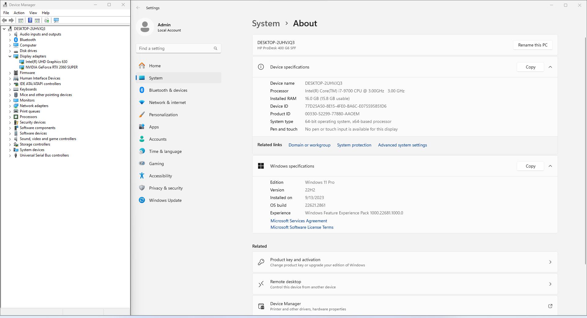The width and height of the screenshot is (587, 318).
Task: Select Intel(R) UHD Graphics 630 adapter
Action: pos(46,62)
